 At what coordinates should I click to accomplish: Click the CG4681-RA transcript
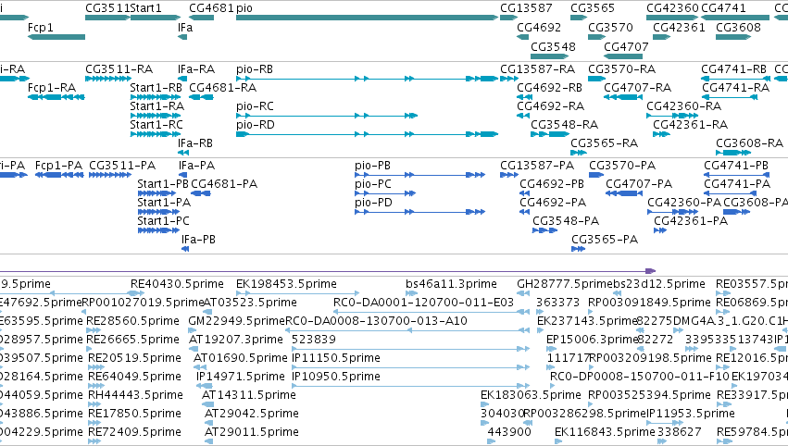coord(202,97)
